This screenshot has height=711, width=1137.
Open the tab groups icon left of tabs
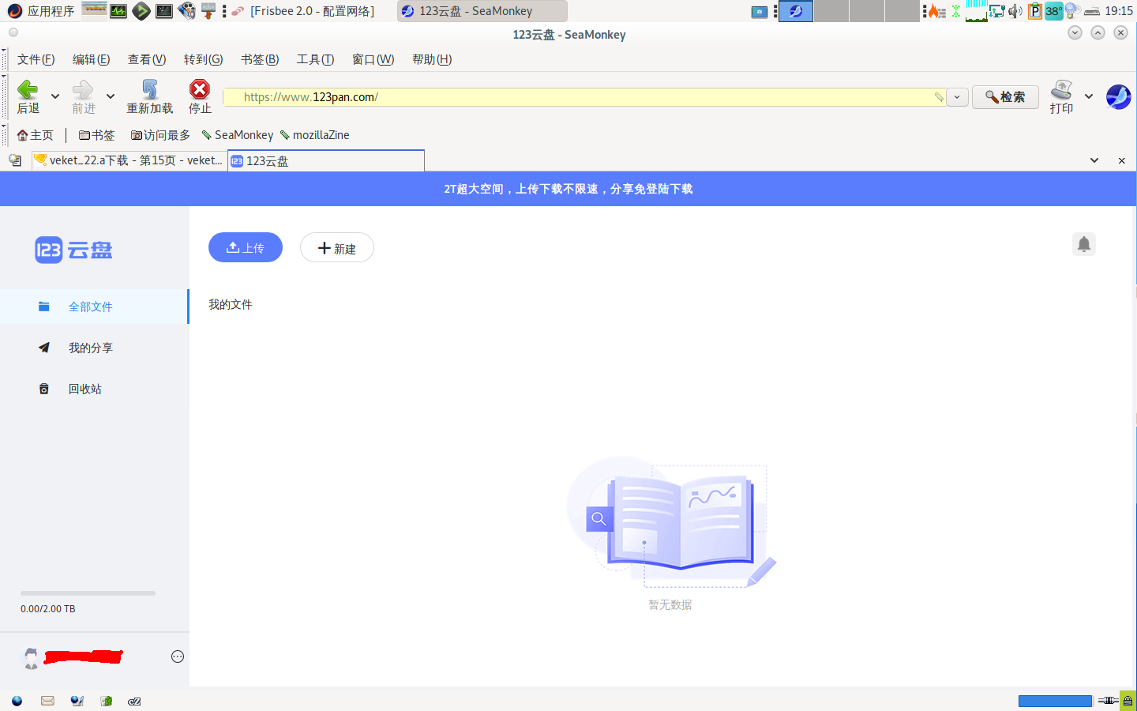(15, 160)
